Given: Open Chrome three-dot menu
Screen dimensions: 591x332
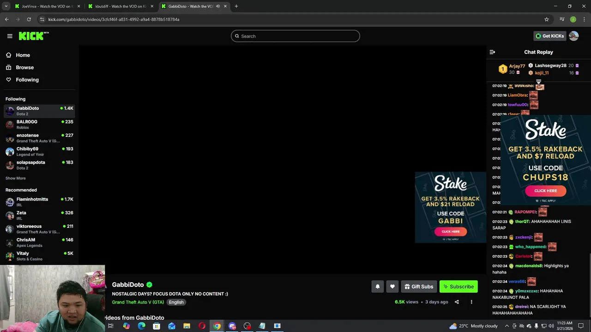Looking at the screenshot, I should [584, 19].
